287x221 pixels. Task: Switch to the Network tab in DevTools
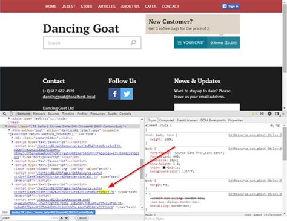coord(39,114)
